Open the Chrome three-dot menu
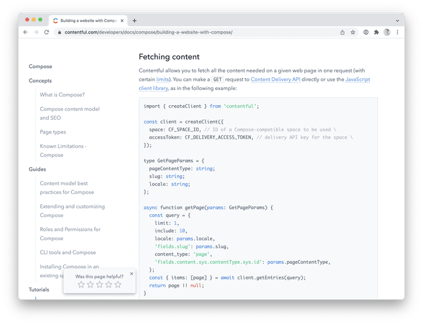The width and height of the screenshot is (423, 324). pyautogui.click(x=397, y=32)
